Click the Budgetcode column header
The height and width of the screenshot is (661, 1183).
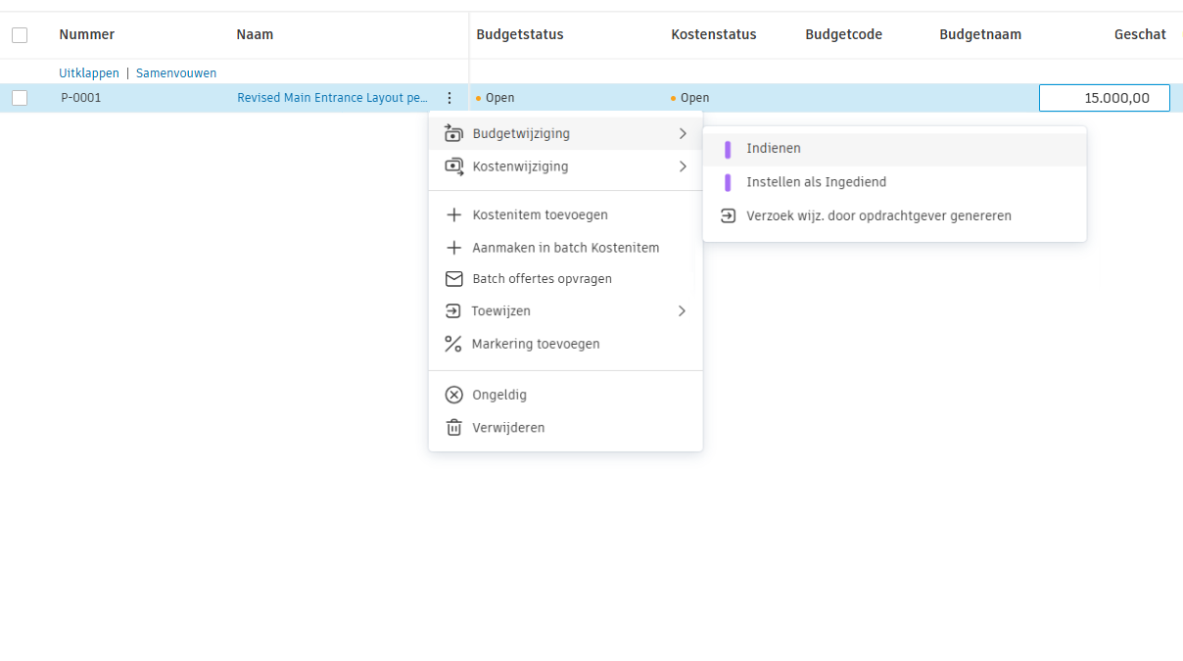click(x=844, y=34)
